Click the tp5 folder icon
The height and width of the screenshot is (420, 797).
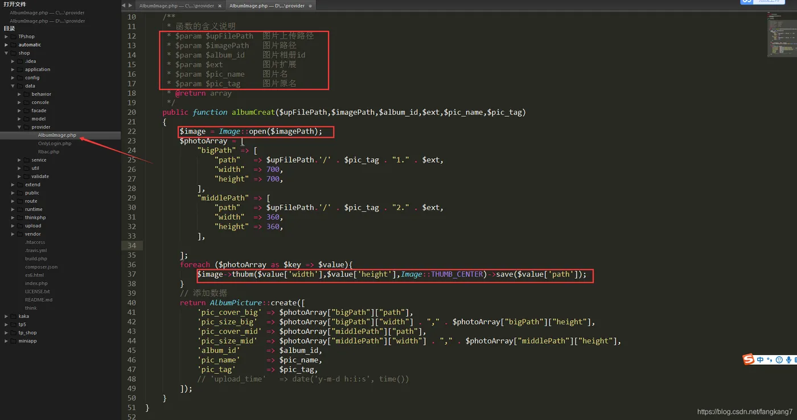(13, 324)
